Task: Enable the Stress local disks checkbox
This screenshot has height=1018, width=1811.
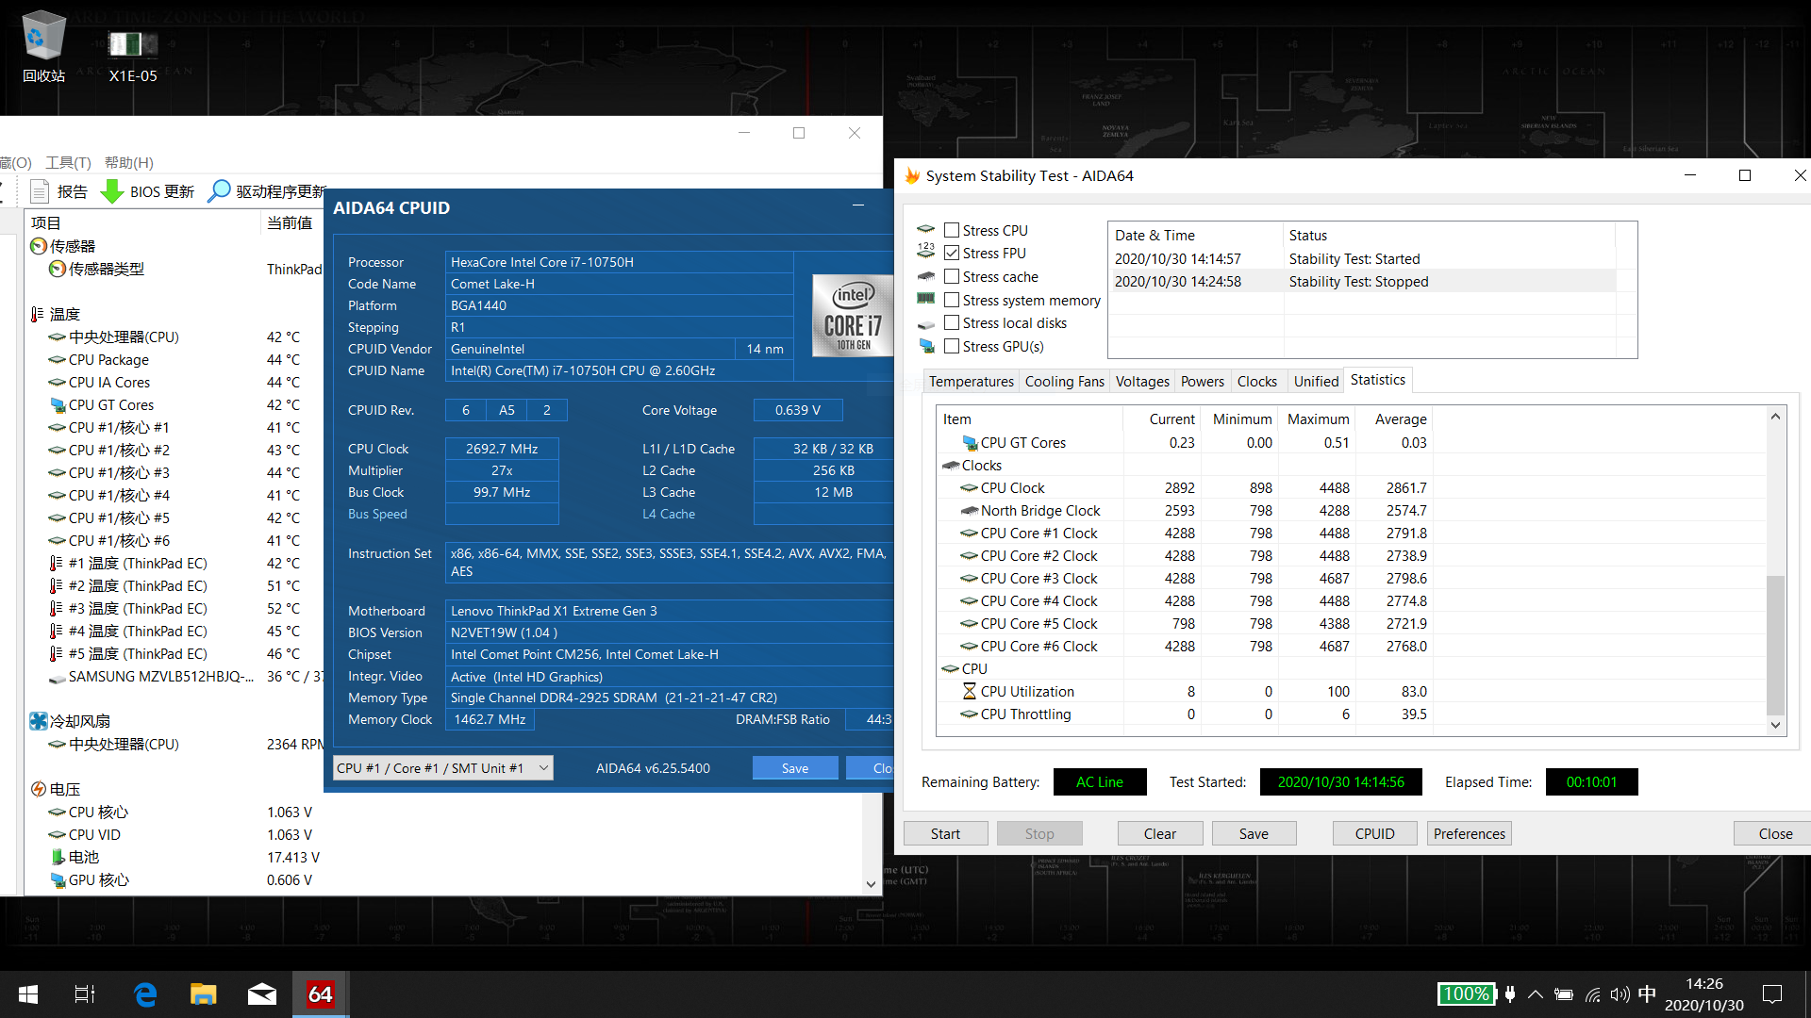Action: (x=952, y=322)
